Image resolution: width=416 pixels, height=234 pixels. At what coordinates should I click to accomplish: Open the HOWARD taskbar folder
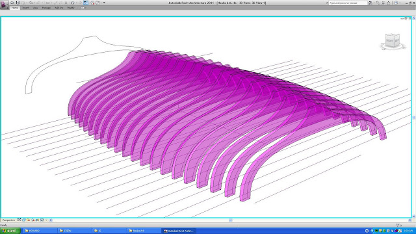click(40, 231)
